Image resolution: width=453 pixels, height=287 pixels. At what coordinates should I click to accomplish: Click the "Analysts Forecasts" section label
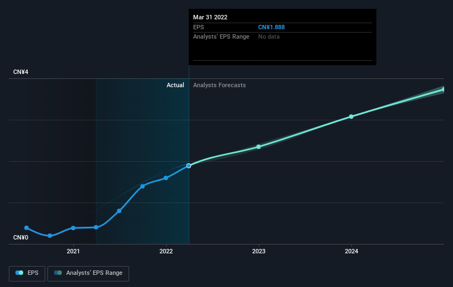pos(219,86)
